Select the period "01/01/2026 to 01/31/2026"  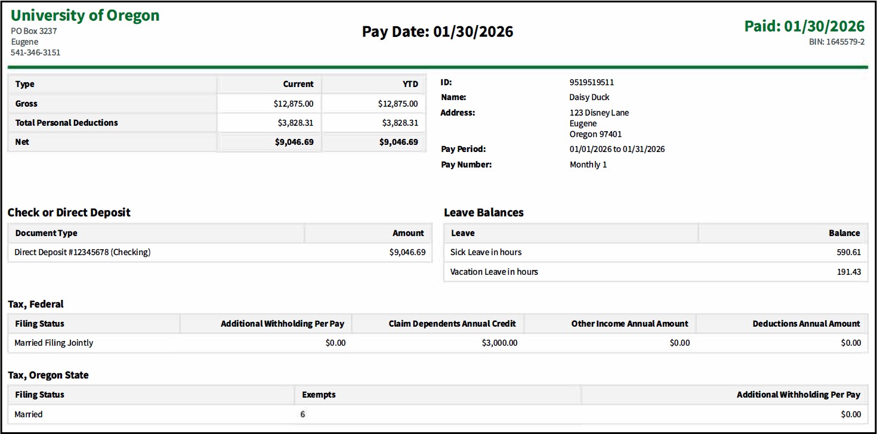pyautogui.click(x=617, y=149)
